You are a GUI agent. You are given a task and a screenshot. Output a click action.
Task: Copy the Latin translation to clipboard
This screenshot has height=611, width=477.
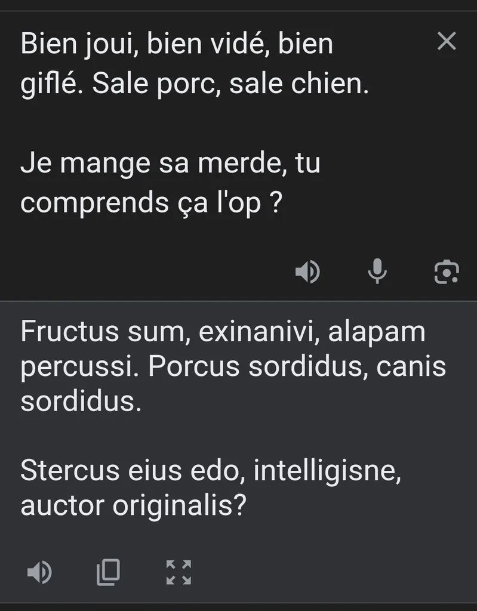pos(109,572)
